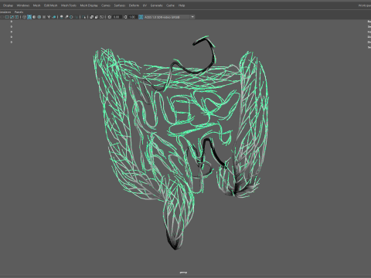The width and height of the screenshot is (371, 278).
Task: Click the view transform dropdown arrow
Action: pyautogui.click(x=192, y=17)
